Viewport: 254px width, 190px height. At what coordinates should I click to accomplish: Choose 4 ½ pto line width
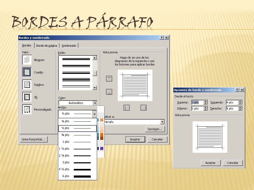tap(78, 169)
